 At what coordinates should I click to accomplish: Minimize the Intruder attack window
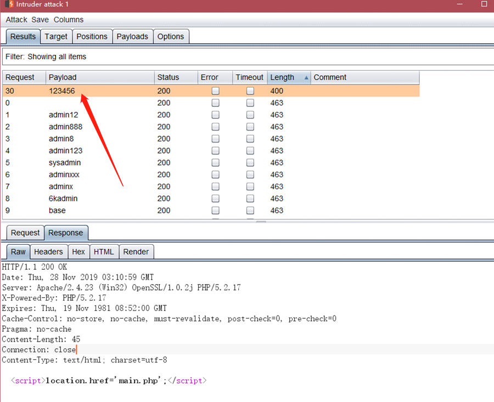tap(459, 4)
